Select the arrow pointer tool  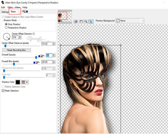[91, 22]
